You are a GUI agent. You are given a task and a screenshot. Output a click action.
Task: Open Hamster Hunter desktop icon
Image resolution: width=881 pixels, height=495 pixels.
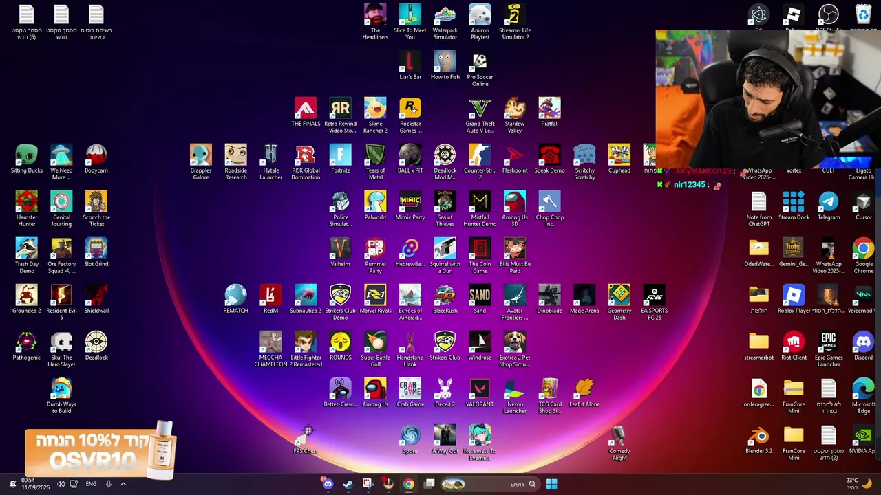(26, 209)
